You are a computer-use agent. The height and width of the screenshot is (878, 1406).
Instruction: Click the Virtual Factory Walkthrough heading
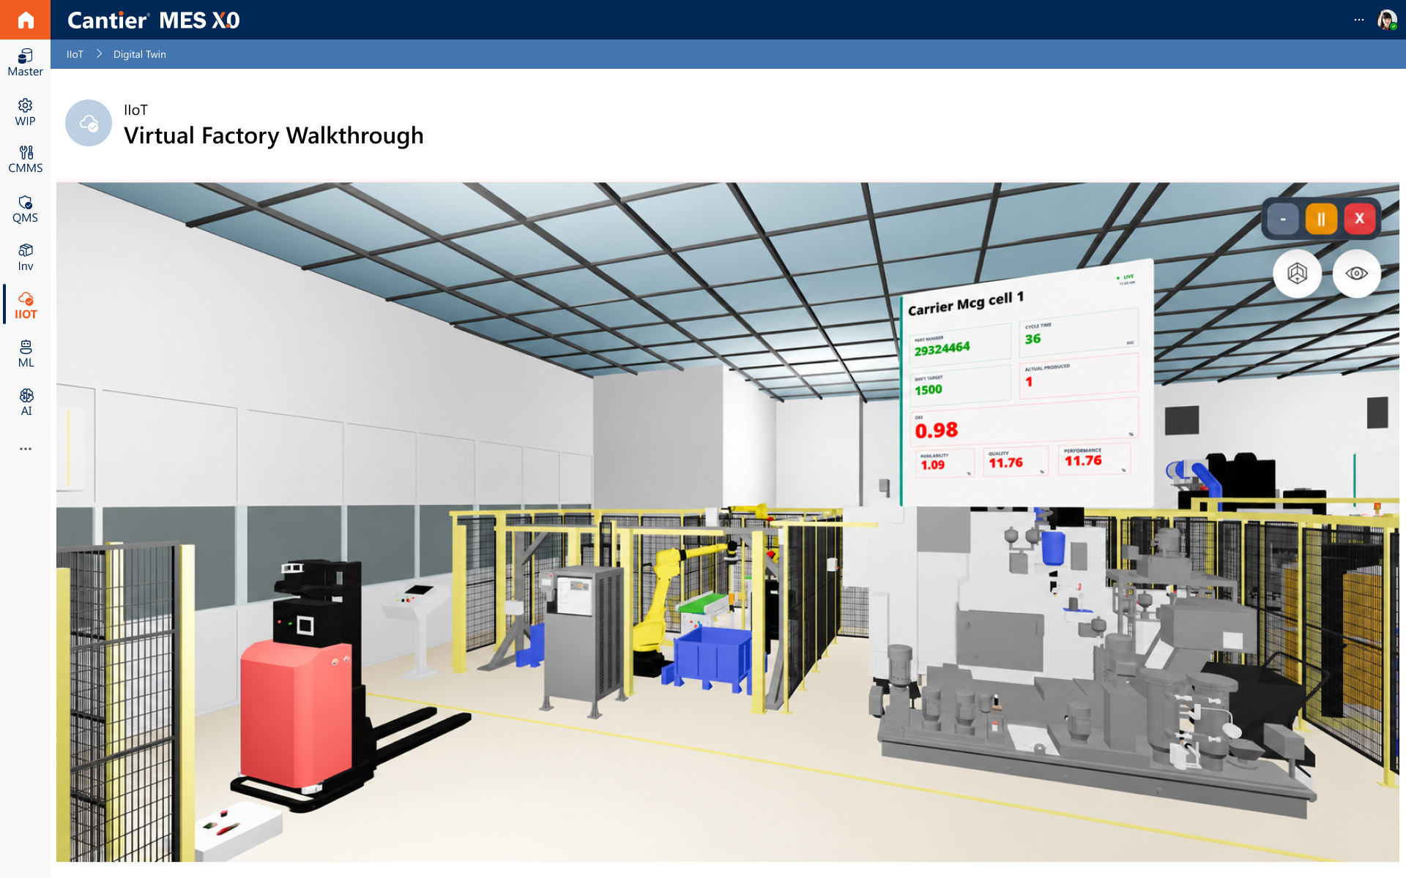[274, 135]
